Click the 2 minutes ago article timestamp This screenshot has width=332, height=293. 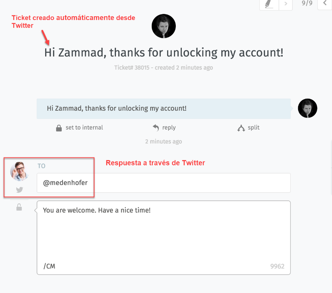(x=163, y=141)
